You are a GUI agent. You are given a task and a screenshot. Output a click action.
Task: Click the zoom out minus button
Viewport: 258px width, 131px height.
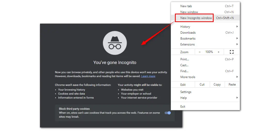click(200, 52)
